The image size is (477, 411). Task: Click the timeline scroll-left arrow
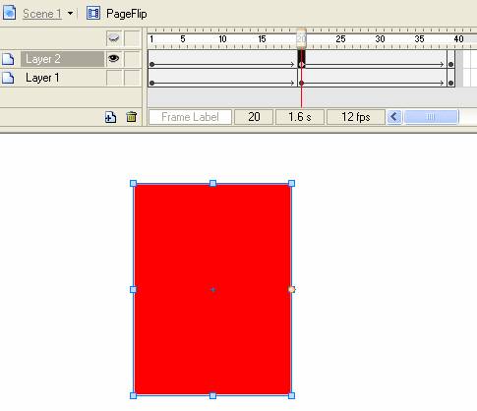[394, 117]
